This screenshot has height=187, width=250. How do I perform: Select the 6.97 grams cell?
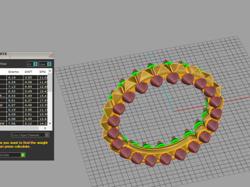(15, 105)
